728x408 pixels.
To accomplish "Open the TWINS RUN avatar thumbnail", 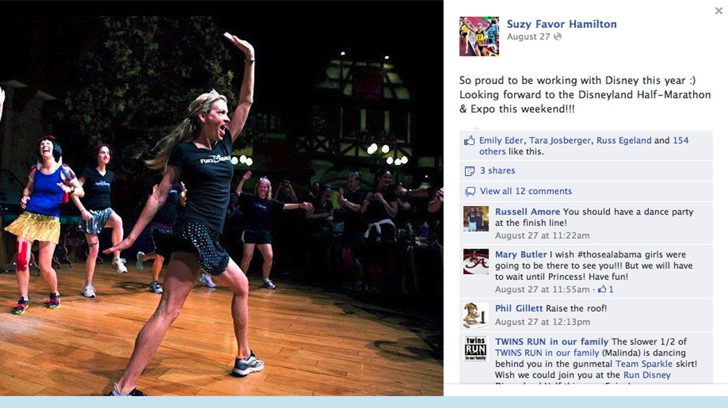I will [x=476, y=349].
